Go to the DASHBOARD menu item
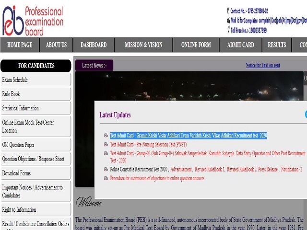 [x=94, y=45]
